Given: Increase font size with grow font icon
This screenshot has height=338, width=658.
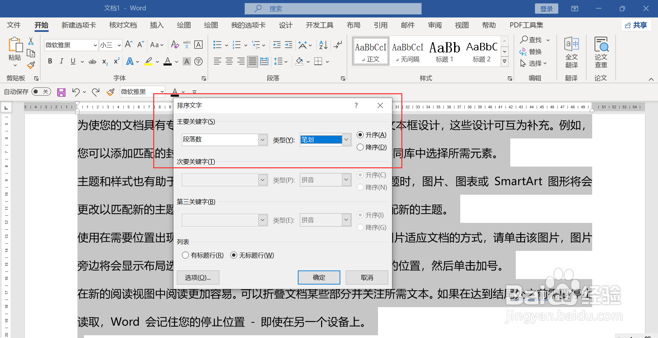Looking at the screenshot, I should click(x=129, y=45).
